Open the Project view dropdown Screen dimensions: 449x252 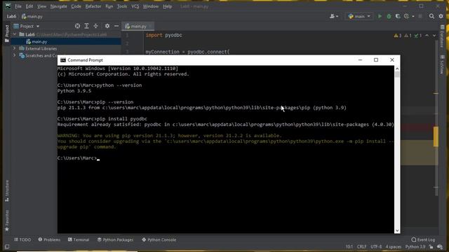click(x=27, y=26)
